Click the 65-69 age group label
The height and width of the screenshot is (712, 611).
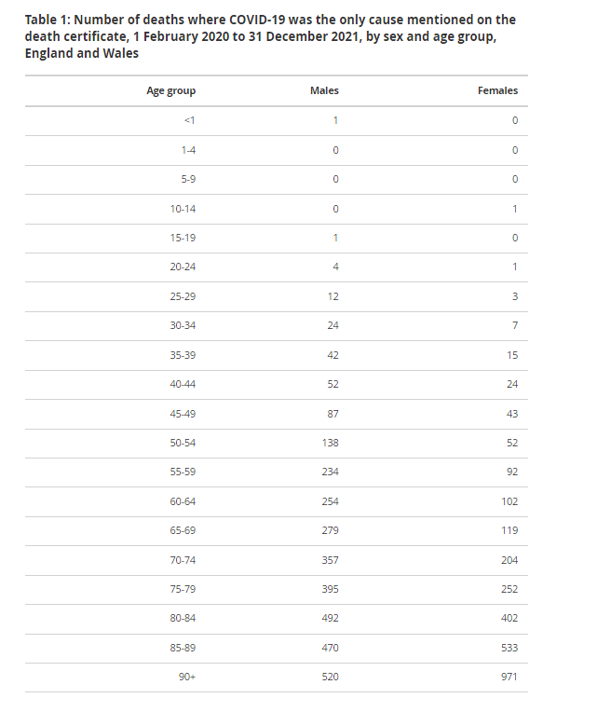coord(183,530)
